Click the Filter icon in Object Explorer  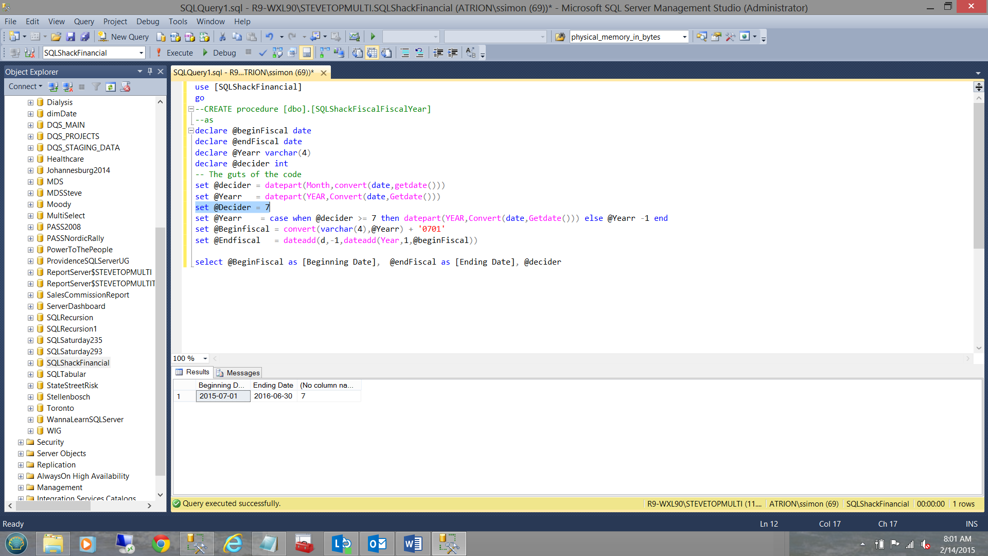(96, 87)
